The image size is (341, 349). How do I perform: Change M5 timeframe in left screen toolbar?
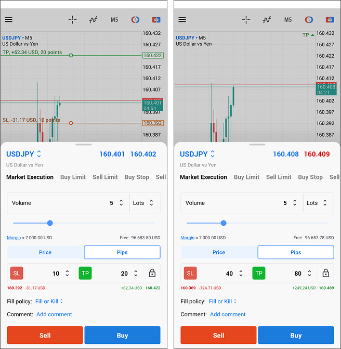(x=114, y=20)
